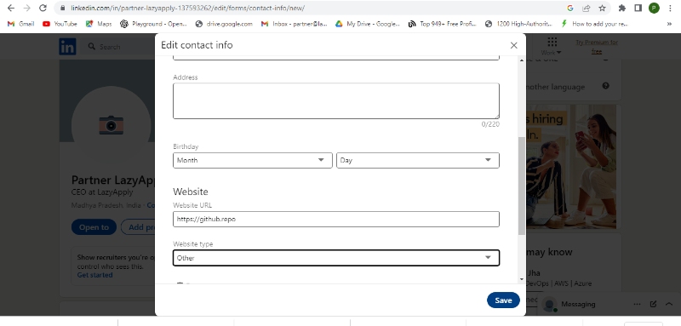
Task: Click Add profile section button
Action: coord(138,227)
